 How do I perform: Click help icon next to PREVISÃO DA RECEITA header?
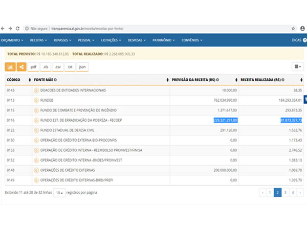point(217,80)
